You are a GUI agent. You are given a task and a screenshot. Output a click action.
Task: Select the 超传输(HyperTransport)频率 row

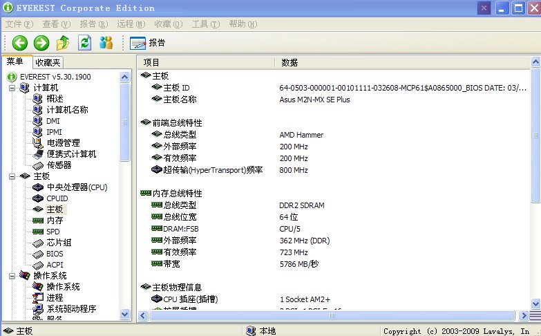point(334,170)
